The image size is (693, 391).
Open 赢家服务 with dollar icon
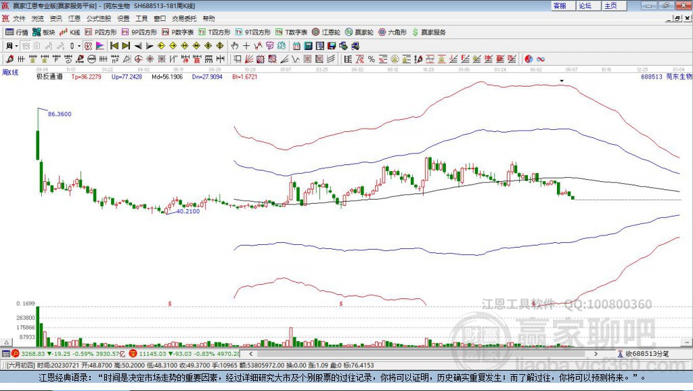pos(429,32)
